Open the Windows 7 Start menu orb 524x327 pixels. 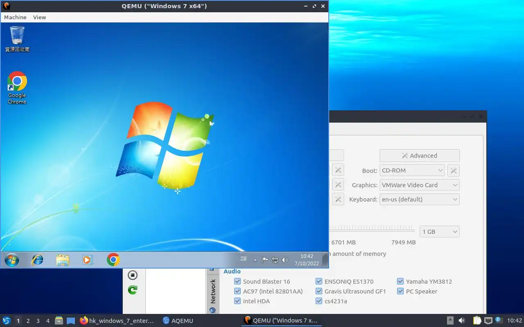click(x=11, y=260)
